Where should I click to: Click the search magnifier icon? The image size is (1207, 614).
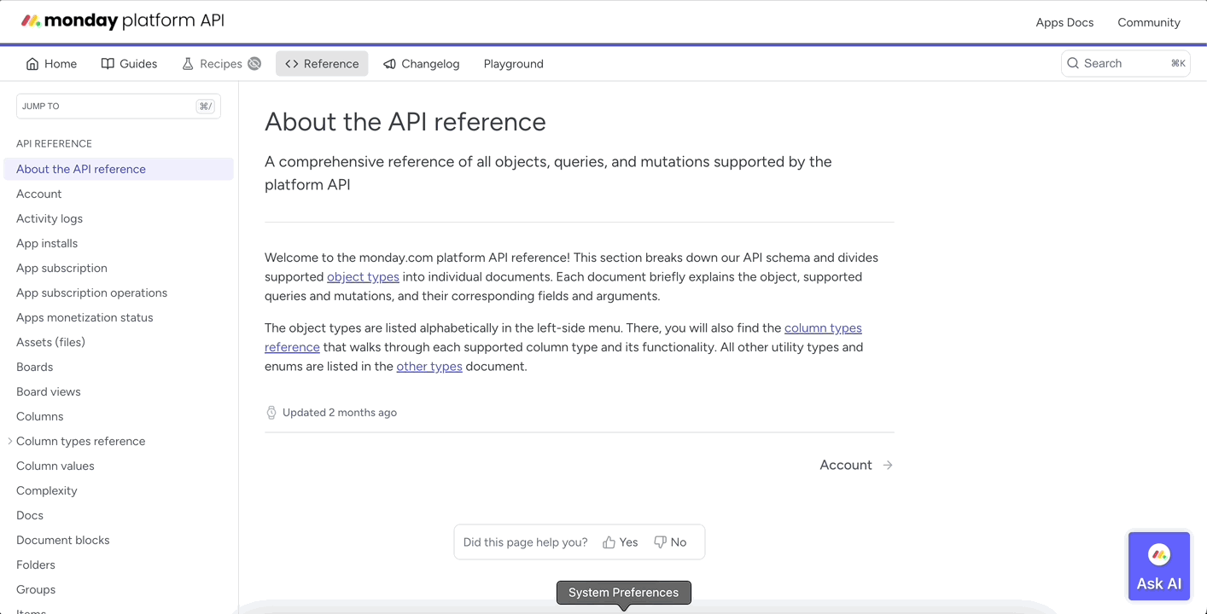click(x=1073, y=63)
